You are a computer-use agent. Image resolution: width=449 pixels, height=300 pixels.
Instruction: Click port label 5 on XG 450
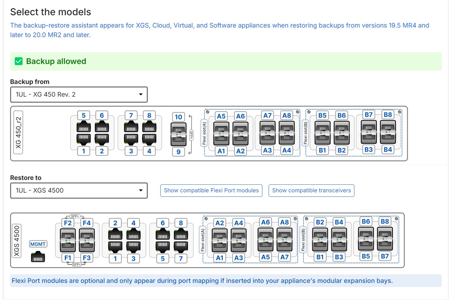pos(84,115)
